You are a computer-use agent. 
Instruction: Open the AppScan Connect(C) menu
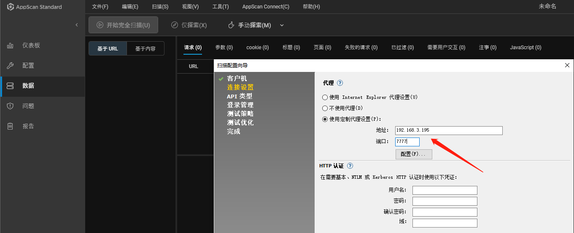[x=266, y=7]
